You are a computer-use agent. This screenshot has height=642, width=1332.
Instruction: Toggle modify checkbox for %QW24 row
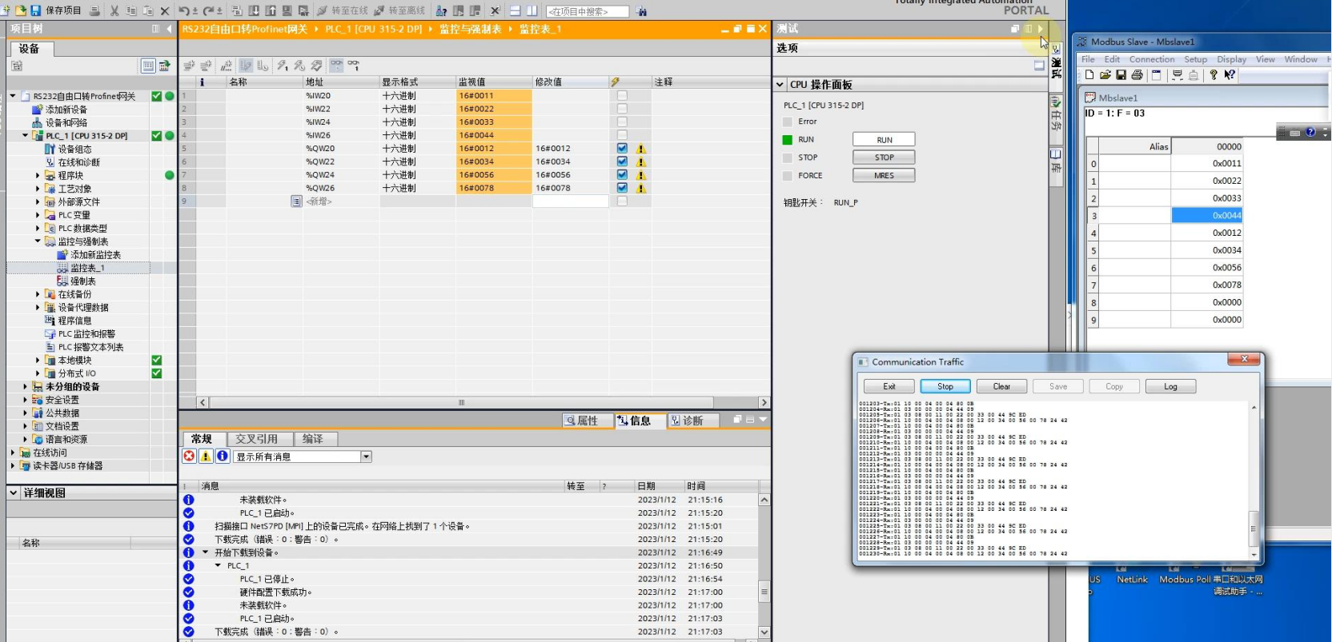[622, 174]
